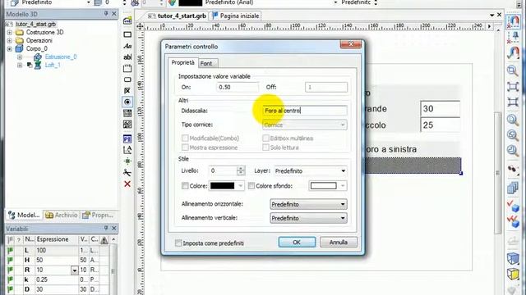The image size is (526, 295).
Task: Click the On value field
Action: pos(238,88)
